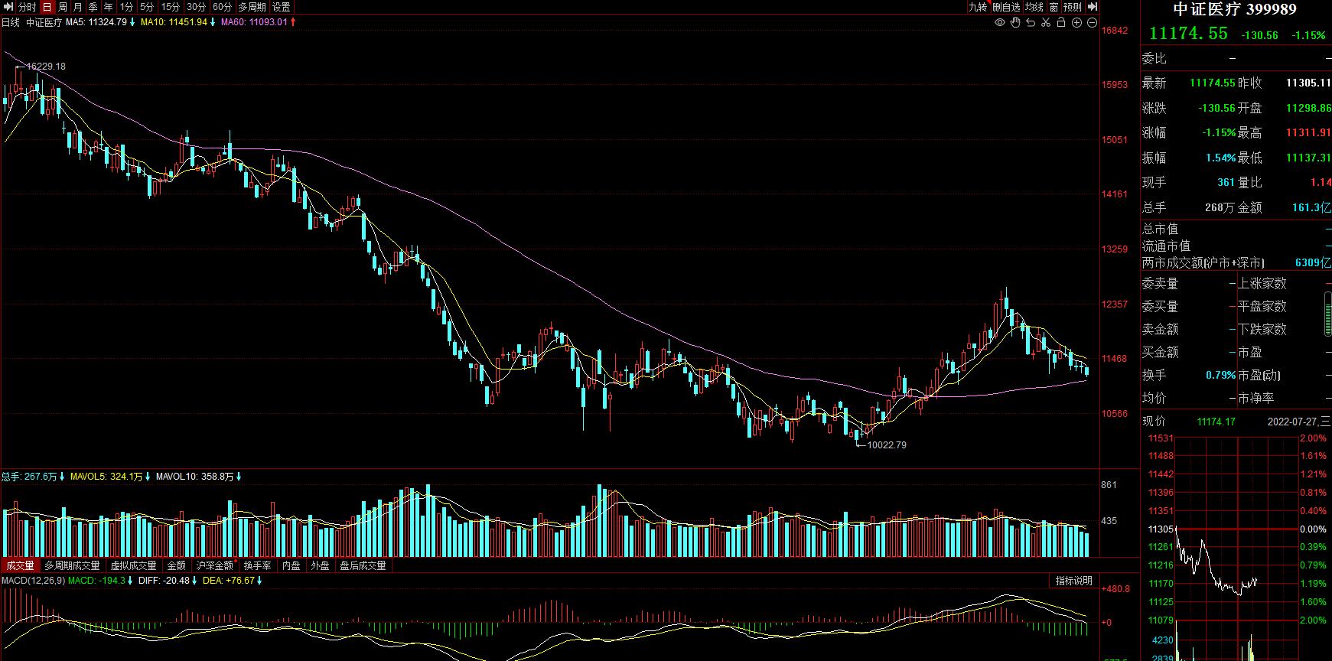Select the 金额 amount tab

[177, 565]
